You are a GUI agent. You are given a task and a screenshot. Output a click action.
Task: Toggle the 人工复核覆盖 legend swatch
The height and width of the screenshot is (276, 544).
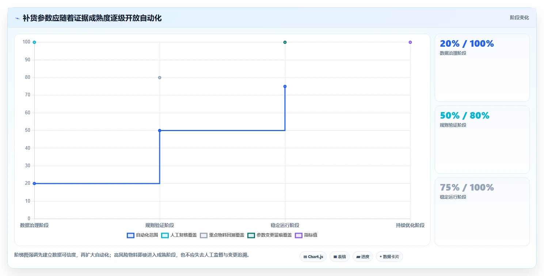(x=165, y=235)
